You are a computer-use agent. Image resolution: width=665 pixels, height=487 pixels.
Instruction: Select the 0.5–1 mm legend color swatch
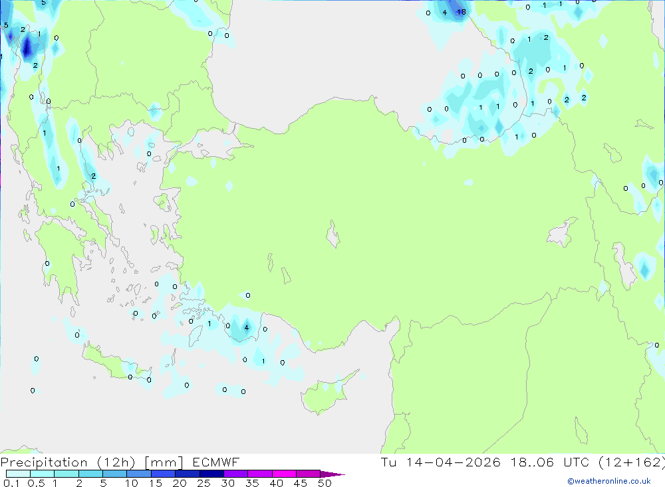pyautogui.click(x=43, y=474)
